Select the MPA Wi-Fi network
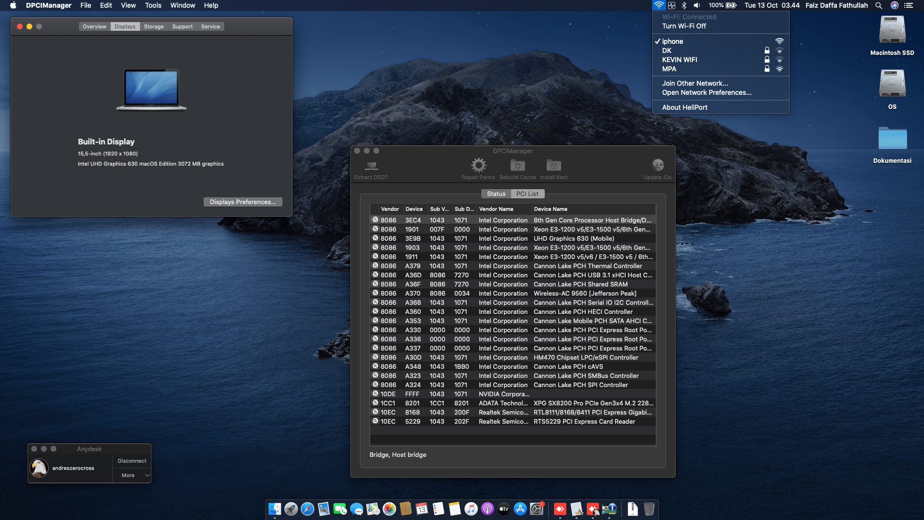 720,69
